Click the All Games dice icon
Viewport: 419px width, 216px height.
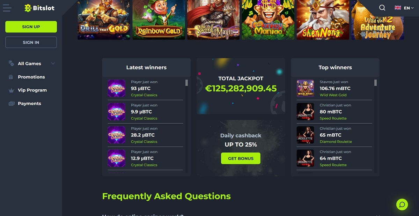[11, 64]
